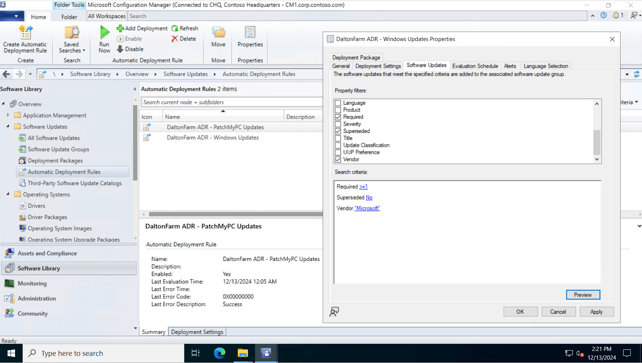Screen dimensions: 642x363
Task: Select the Software Update Groups node
Action: 58,149
